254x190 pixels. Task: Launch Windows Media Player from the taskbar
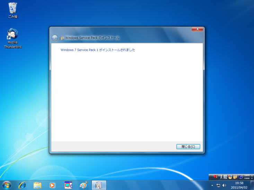pos(52,185)
